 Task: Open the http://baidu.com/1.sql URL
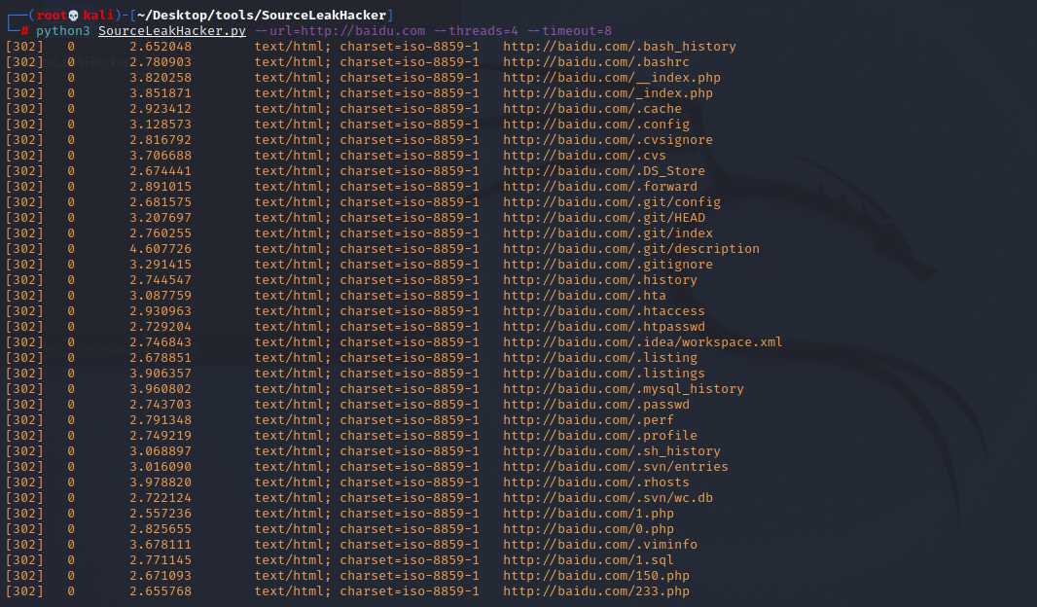pyautogui.click(x=589, y=560)
